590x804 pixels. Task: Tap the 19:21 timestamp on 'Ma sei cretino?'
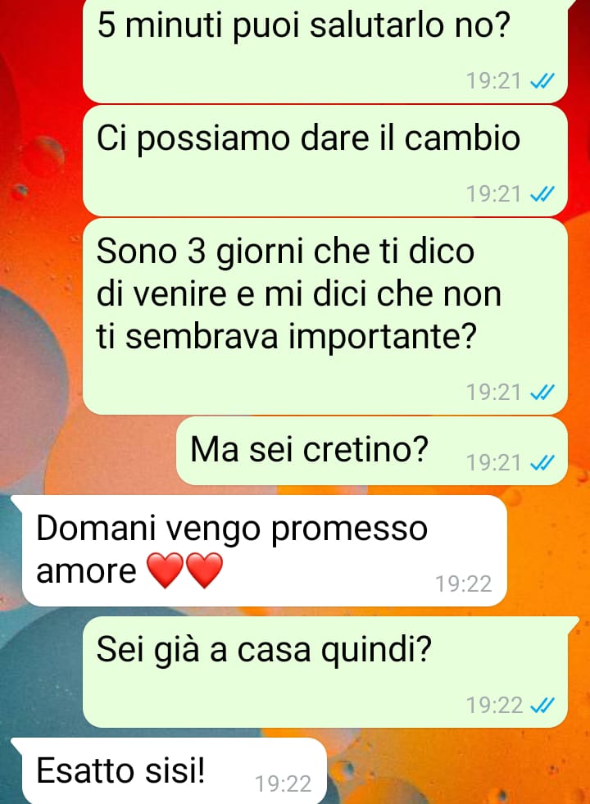[493, 463]
